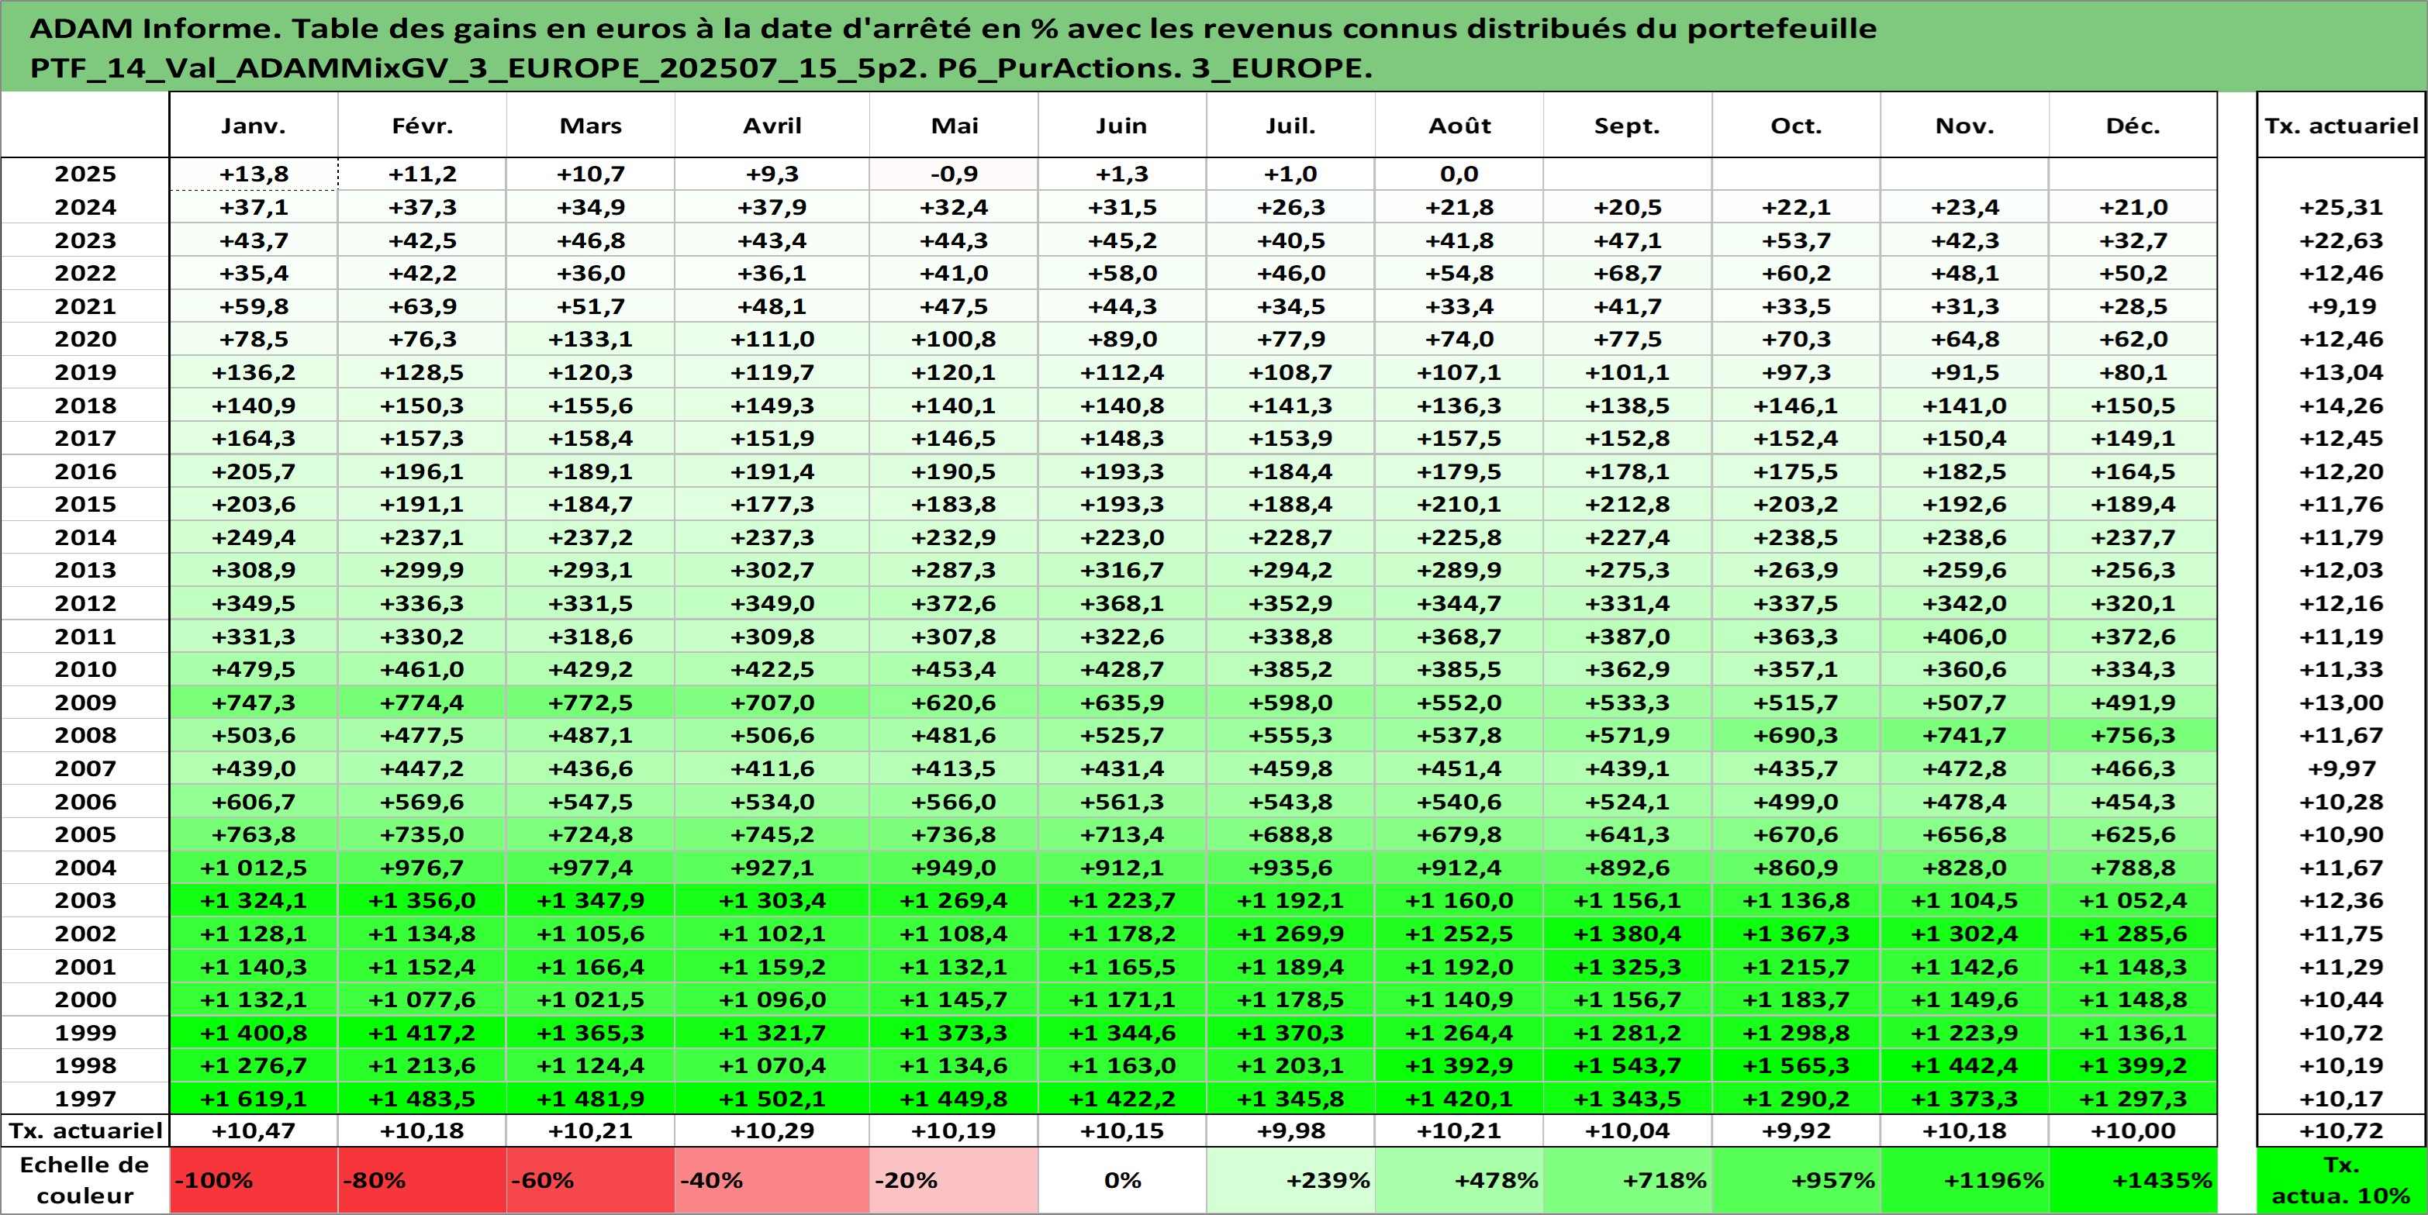Click the '+1 325,3' cell in the 2001 row
This screenshot has width=2428, height=1215.
(x=1627, y=966)
